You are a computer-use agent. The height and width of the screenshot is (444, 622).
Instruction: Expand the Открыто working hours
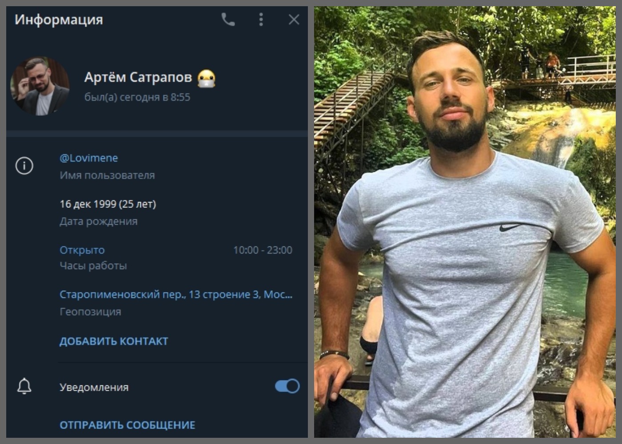82,250
